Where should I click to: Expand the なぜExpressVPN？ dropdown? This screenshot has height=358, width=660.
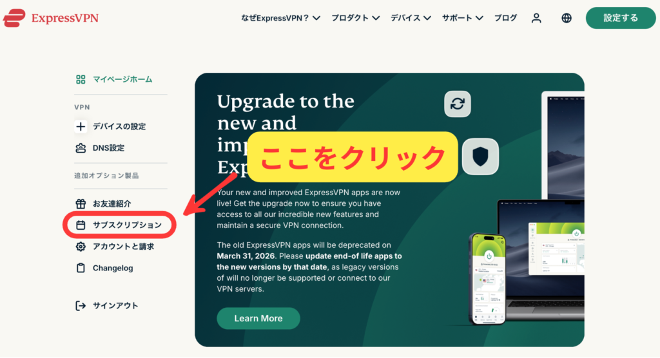[x=280, y=18]
